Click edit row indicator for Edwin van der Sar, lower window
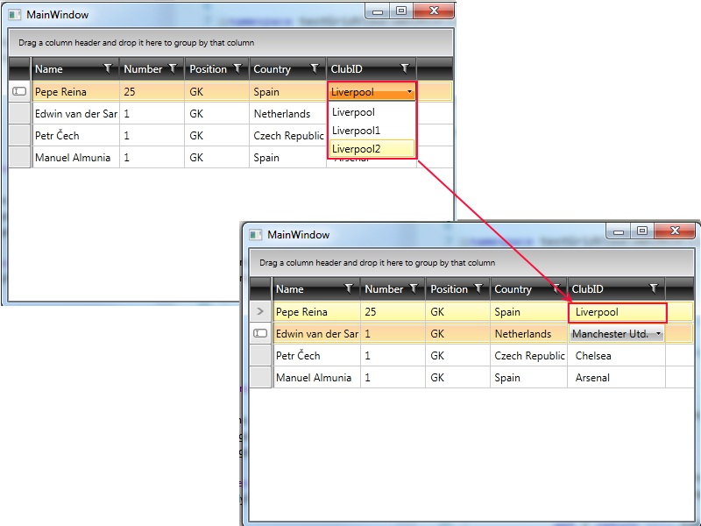 click(x=260, y=333)
